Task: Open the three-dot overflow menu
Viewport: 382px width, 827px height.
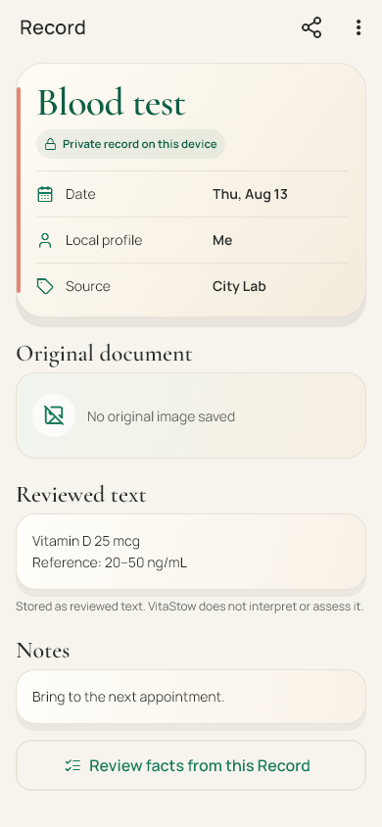Action: pos(358,27)
